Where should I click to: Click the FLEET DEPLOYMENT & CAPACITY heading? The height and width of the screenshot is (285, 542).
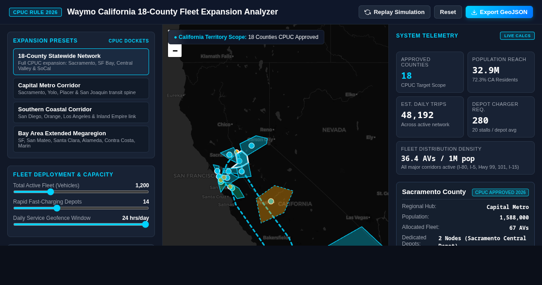63,175
